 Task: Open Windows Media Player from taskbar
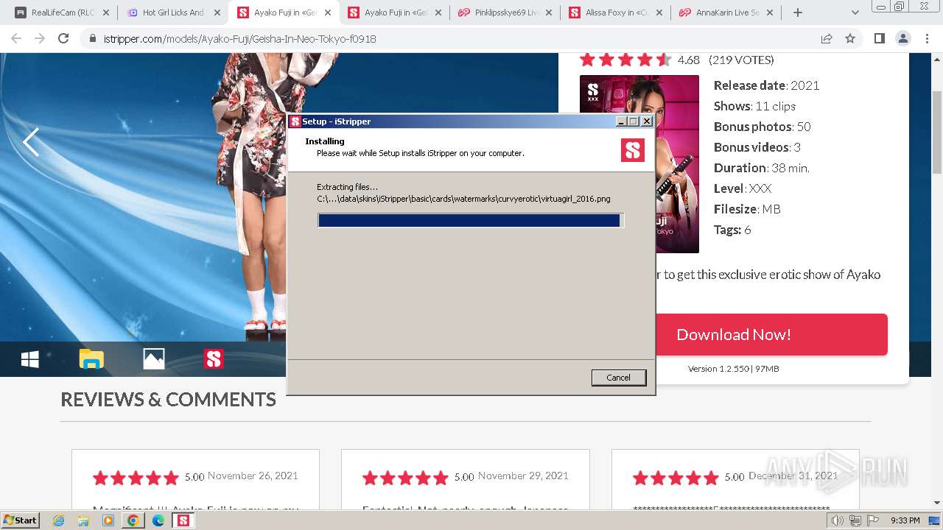(108, 520)
